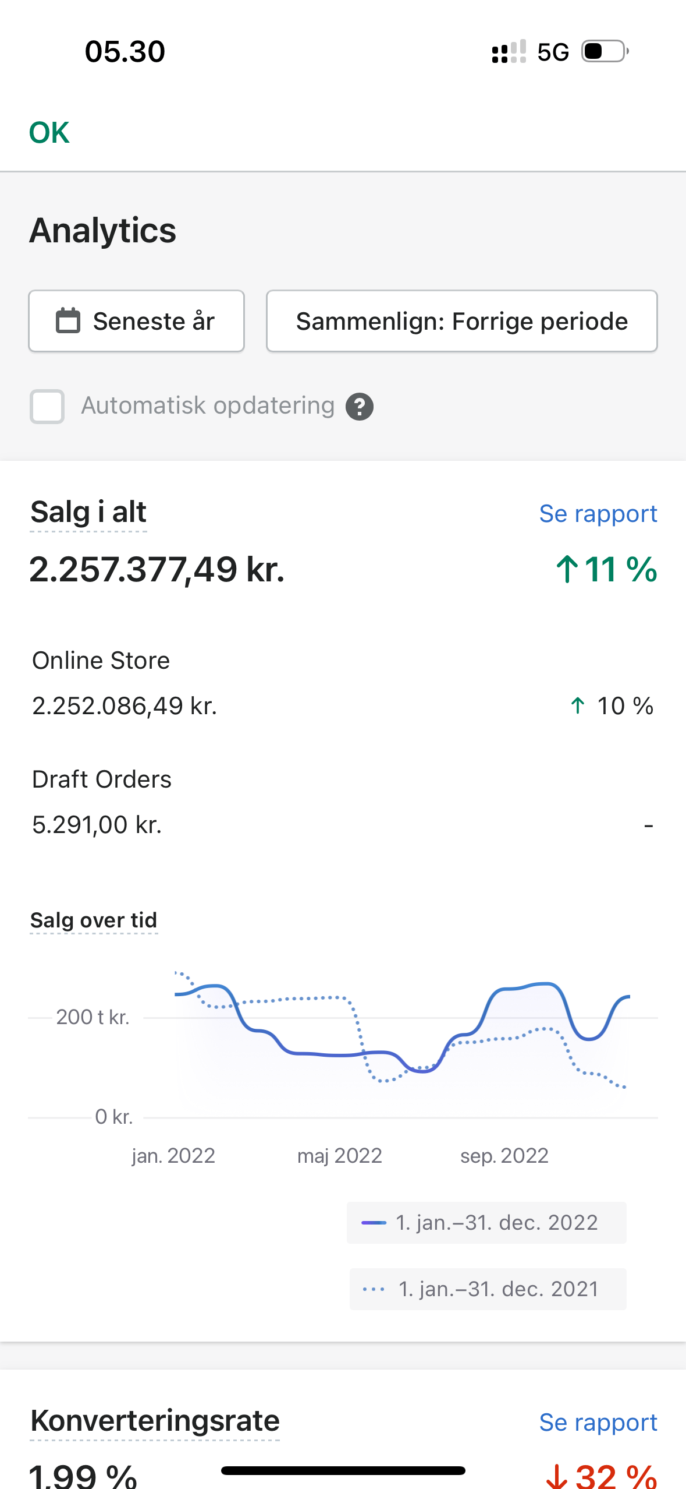This screenshot has height=1489, width=686.
Task: Open help icon beside Automatisk opdatering
Action: click(x=360, y=406)
